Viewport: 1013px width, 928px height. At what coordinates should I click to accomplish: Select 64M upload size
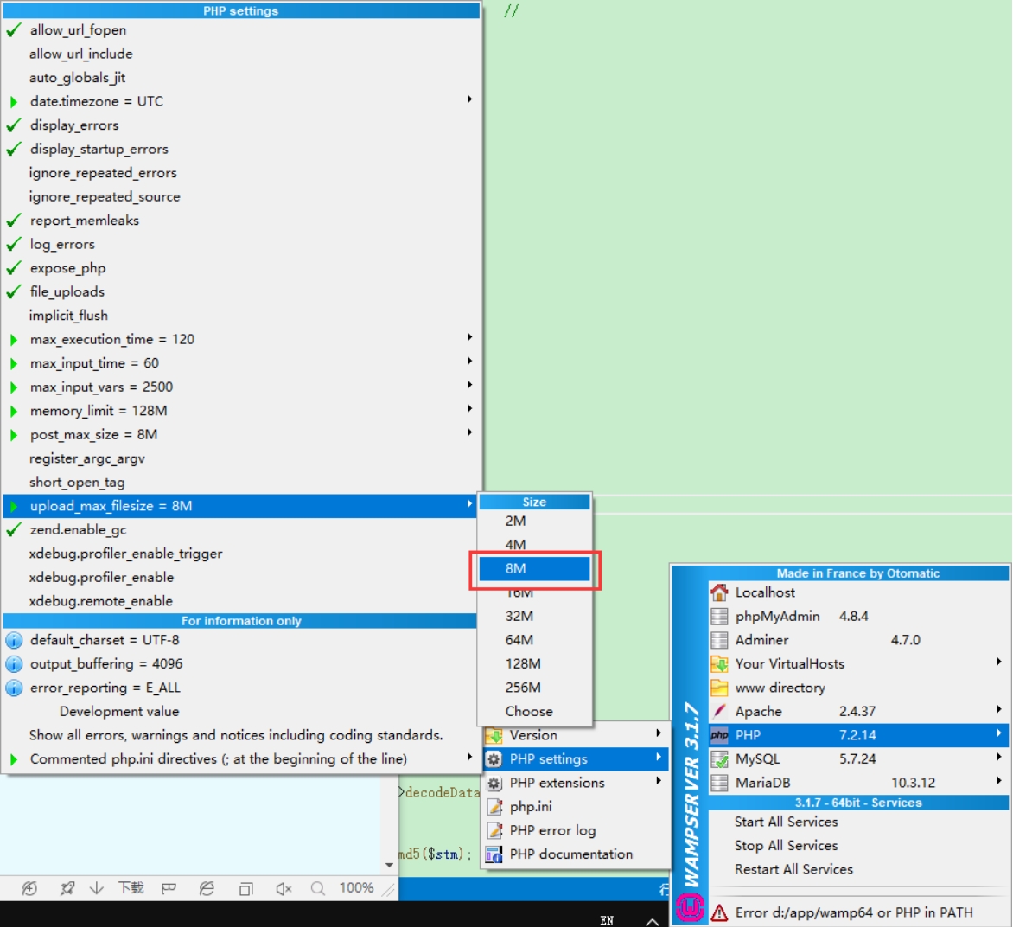click(x=519, y=640)
